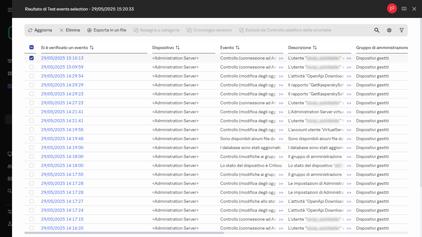Open column settings gear icon

[x=389, y=30]
